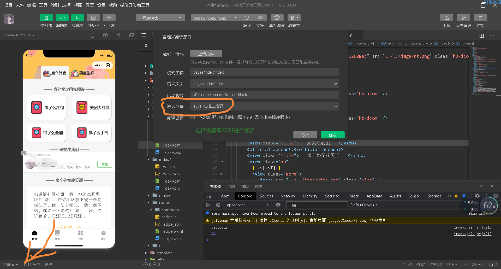Open real device debugging (真机调试)
Screen dimensions: 501x269
pos(277,18)
